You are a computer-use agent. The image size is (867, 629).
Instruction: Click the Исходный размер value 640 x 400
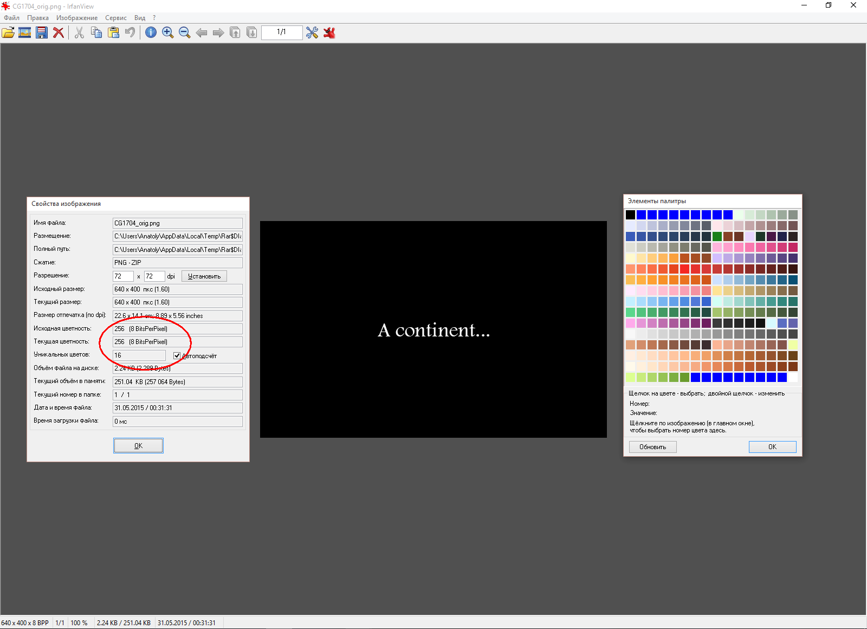178,289
